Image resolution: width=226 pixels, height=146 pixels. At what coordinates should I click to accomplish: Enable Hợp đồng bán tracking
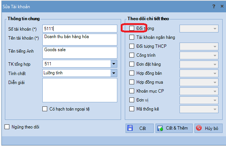pos(132,73)
